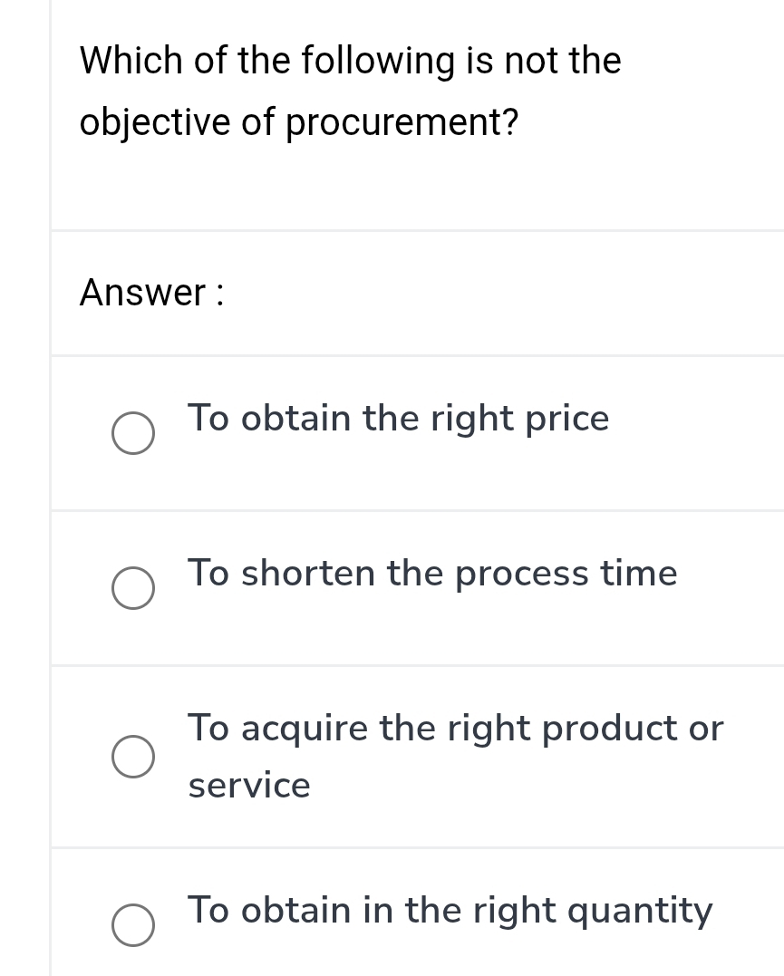This screenshot has width=784, height=976.
Task: Select the 'To shorten the process time' radio button
Action: tap(132, 588)
